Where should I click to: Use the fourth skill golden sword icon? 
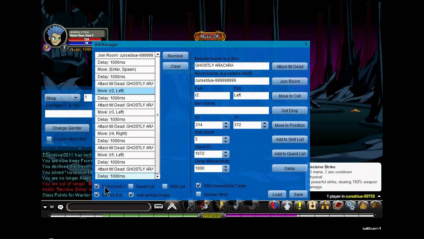click(220, 206)
